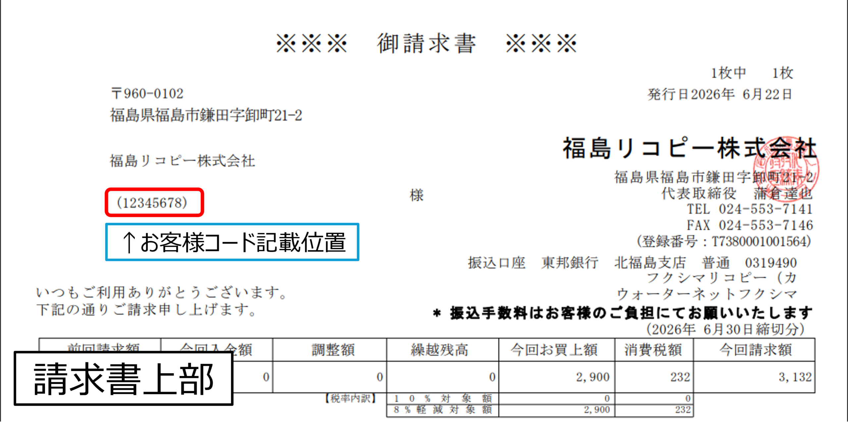Click the recipient address below the postal code
848x422 pixels.
206,115
